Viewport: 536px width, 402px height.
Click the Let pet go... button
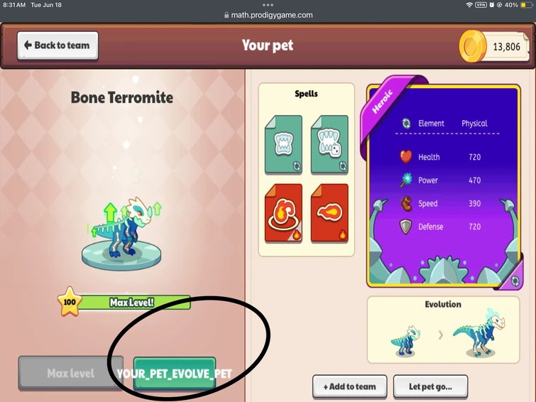click(x=430, y=386)
